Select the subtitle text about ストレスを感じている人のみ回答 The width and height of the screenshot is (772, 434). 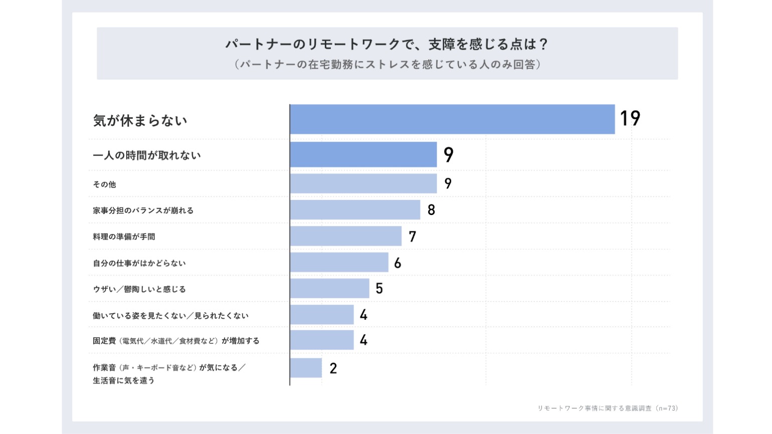388,65
